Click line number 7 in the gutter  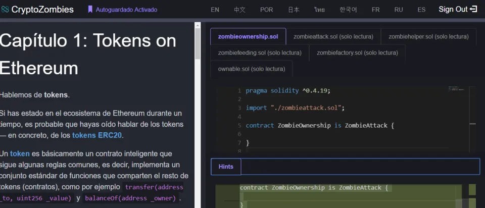[x=239, y=143]
